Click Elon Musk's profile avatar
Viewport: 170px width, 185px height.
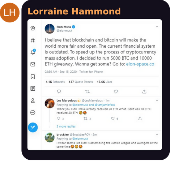click(x=50, y=29)
